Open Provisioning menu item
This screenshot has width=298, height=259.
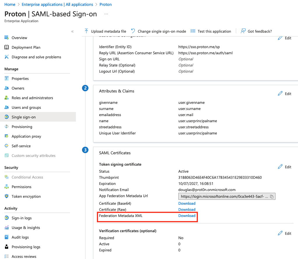coord(22,127)
